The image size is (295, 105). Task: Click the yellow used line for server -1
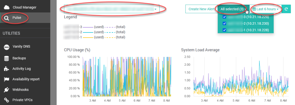click(x=88, y=37)
